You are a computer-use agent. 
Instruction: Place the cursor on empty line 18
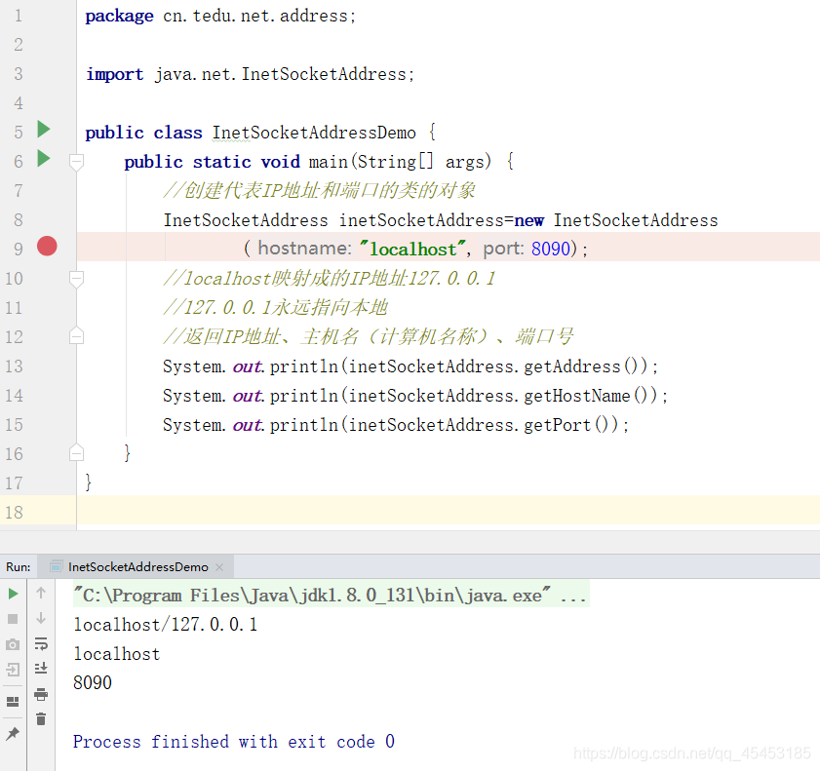[448, 510]
